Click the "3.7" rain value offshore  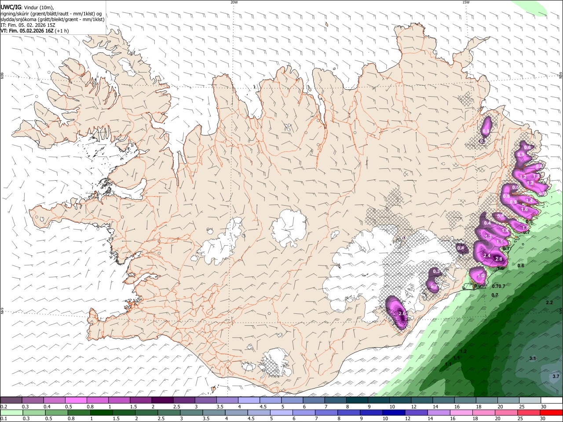coord(556,376)
